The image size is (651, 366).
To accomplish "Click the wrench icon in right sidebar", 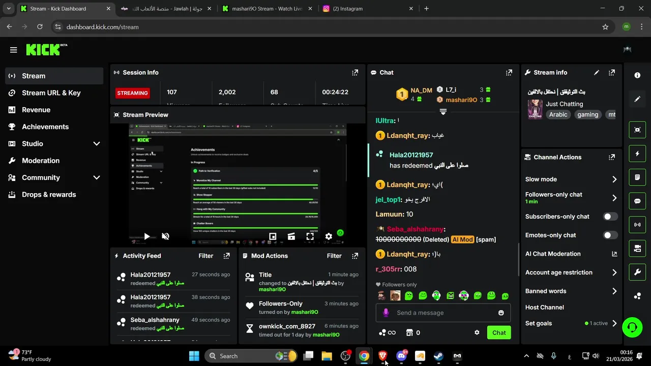I will click(637, 272).
